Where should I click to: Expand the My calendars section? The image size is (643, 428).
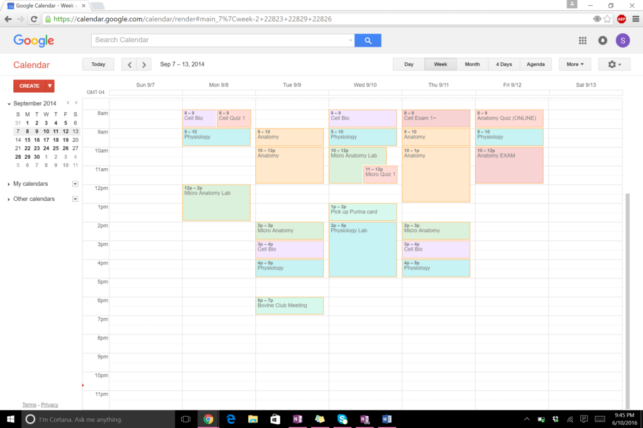click(x=9, y=184)
